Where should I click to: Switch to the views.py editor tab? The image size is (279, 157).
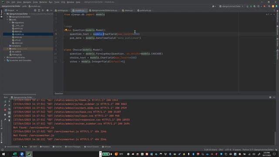tap(128, 10)
